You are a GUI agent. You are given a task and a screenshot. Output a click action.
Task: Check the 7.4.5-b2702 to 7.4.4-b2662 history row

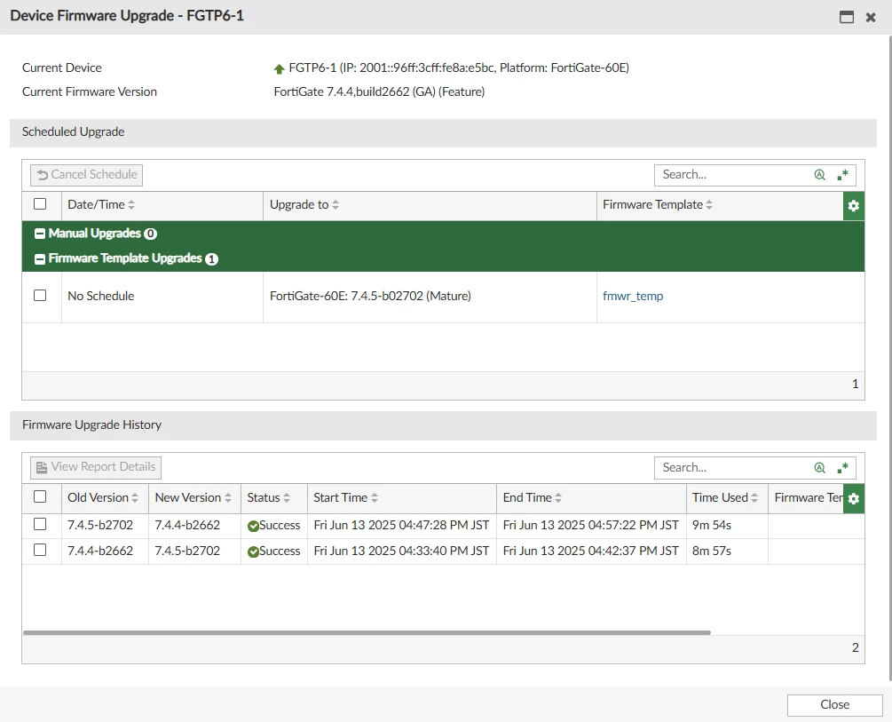click(40, 524)
